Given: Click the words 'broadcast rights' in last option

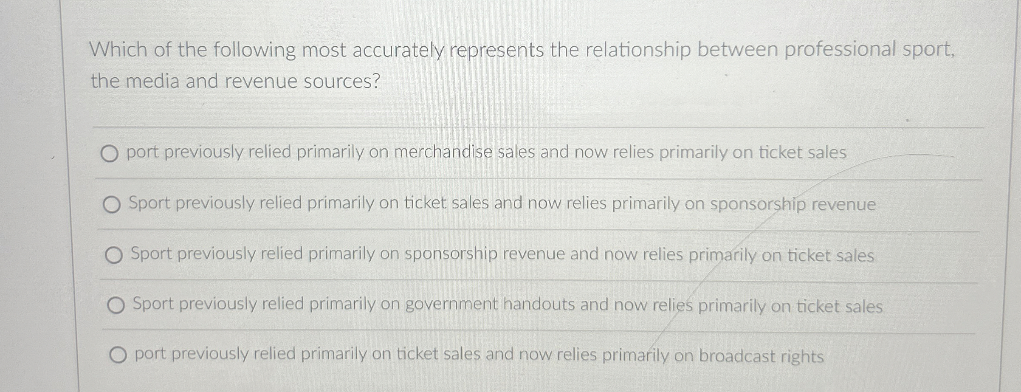Looking at the screenshot, I should click(x=762, y=356).
